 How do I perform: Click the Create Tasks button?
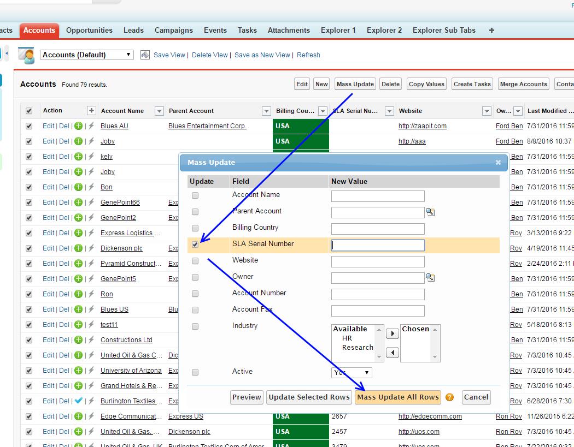pos(472,84)
